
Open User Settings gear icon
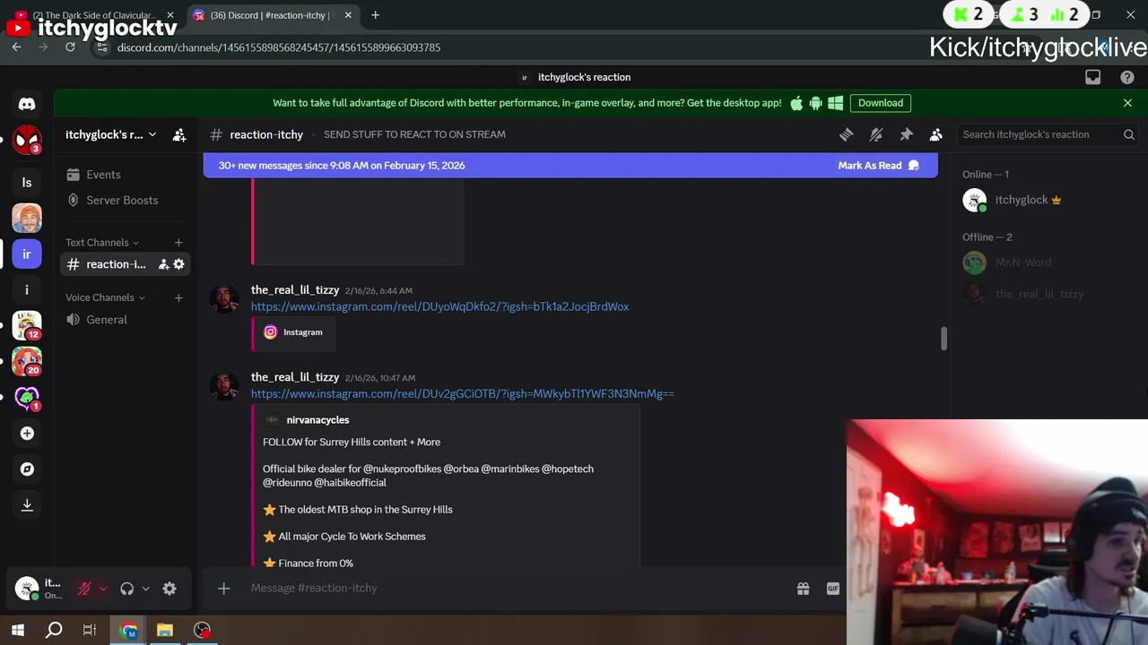coord(170,589)
